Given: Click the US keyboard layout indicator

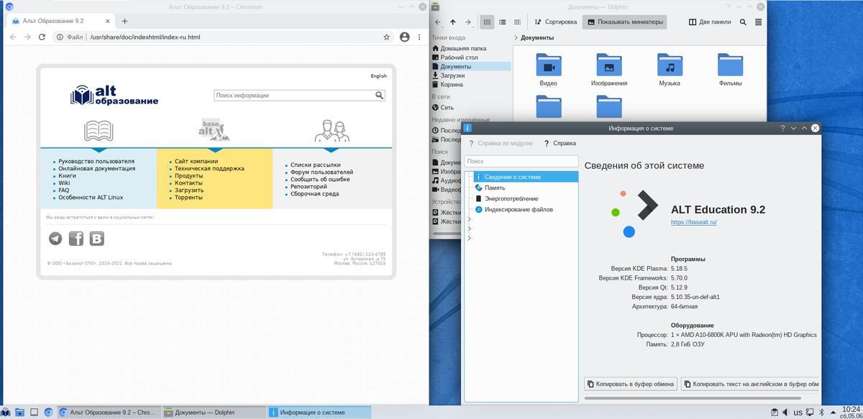Looking at the screenshot, I should (x=798, y=413).
